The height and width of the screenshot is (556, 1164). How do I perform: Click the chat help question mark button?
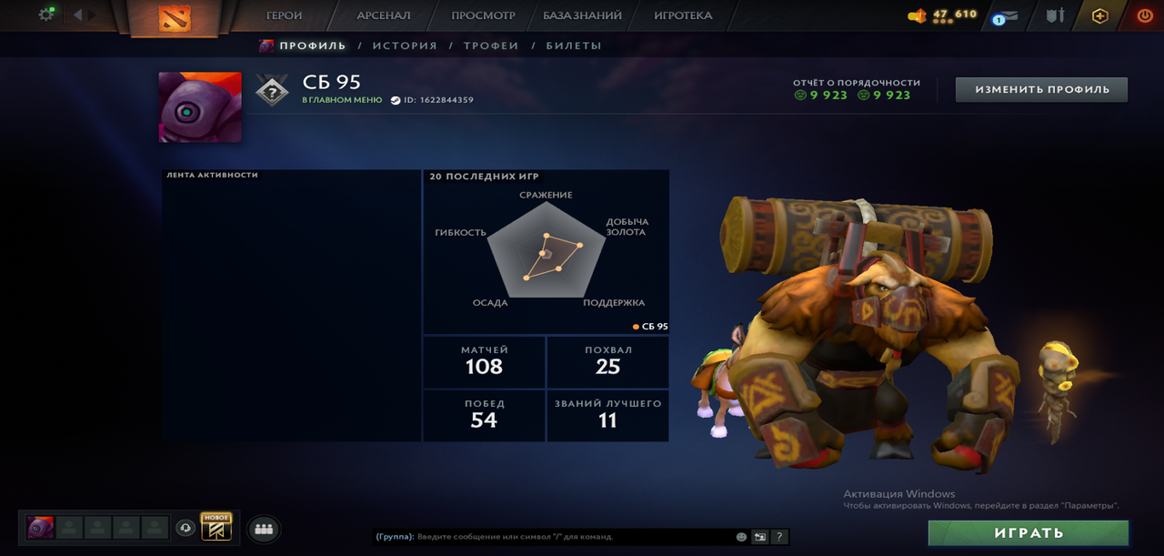point(779,537)
